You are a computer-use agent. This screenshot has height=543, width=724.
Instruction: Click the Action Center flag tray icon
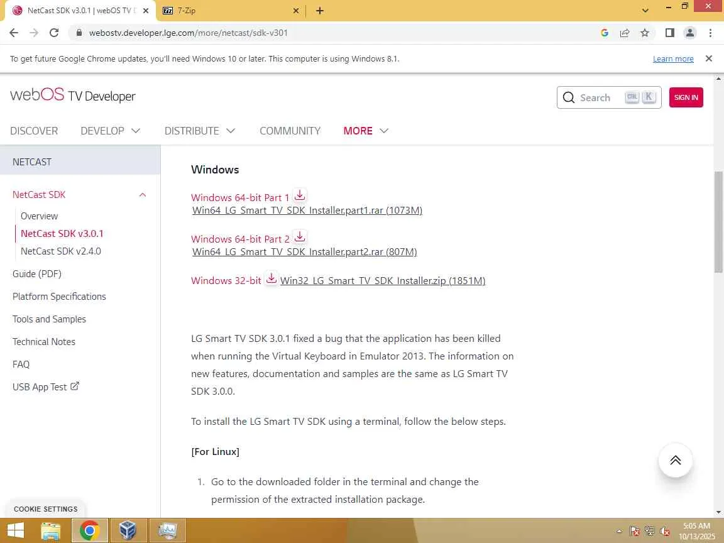click(x=634, y=532)
